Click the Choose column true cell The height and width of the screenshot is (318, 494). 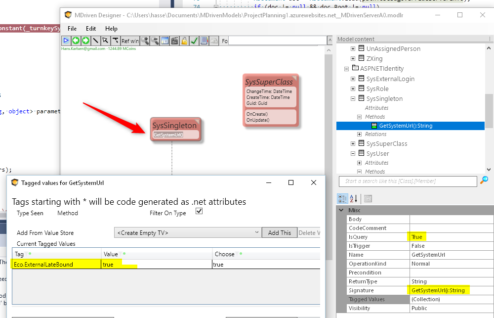click(x=266, y=265)
